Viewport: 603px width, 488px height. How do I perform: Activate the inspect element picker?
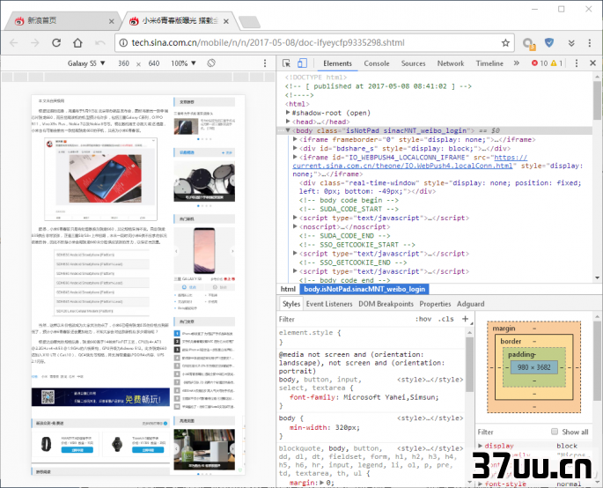coord(286,63)
